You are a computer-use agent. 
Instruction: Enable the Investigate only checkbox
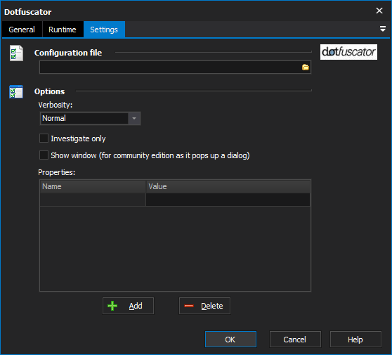[44, 138]
